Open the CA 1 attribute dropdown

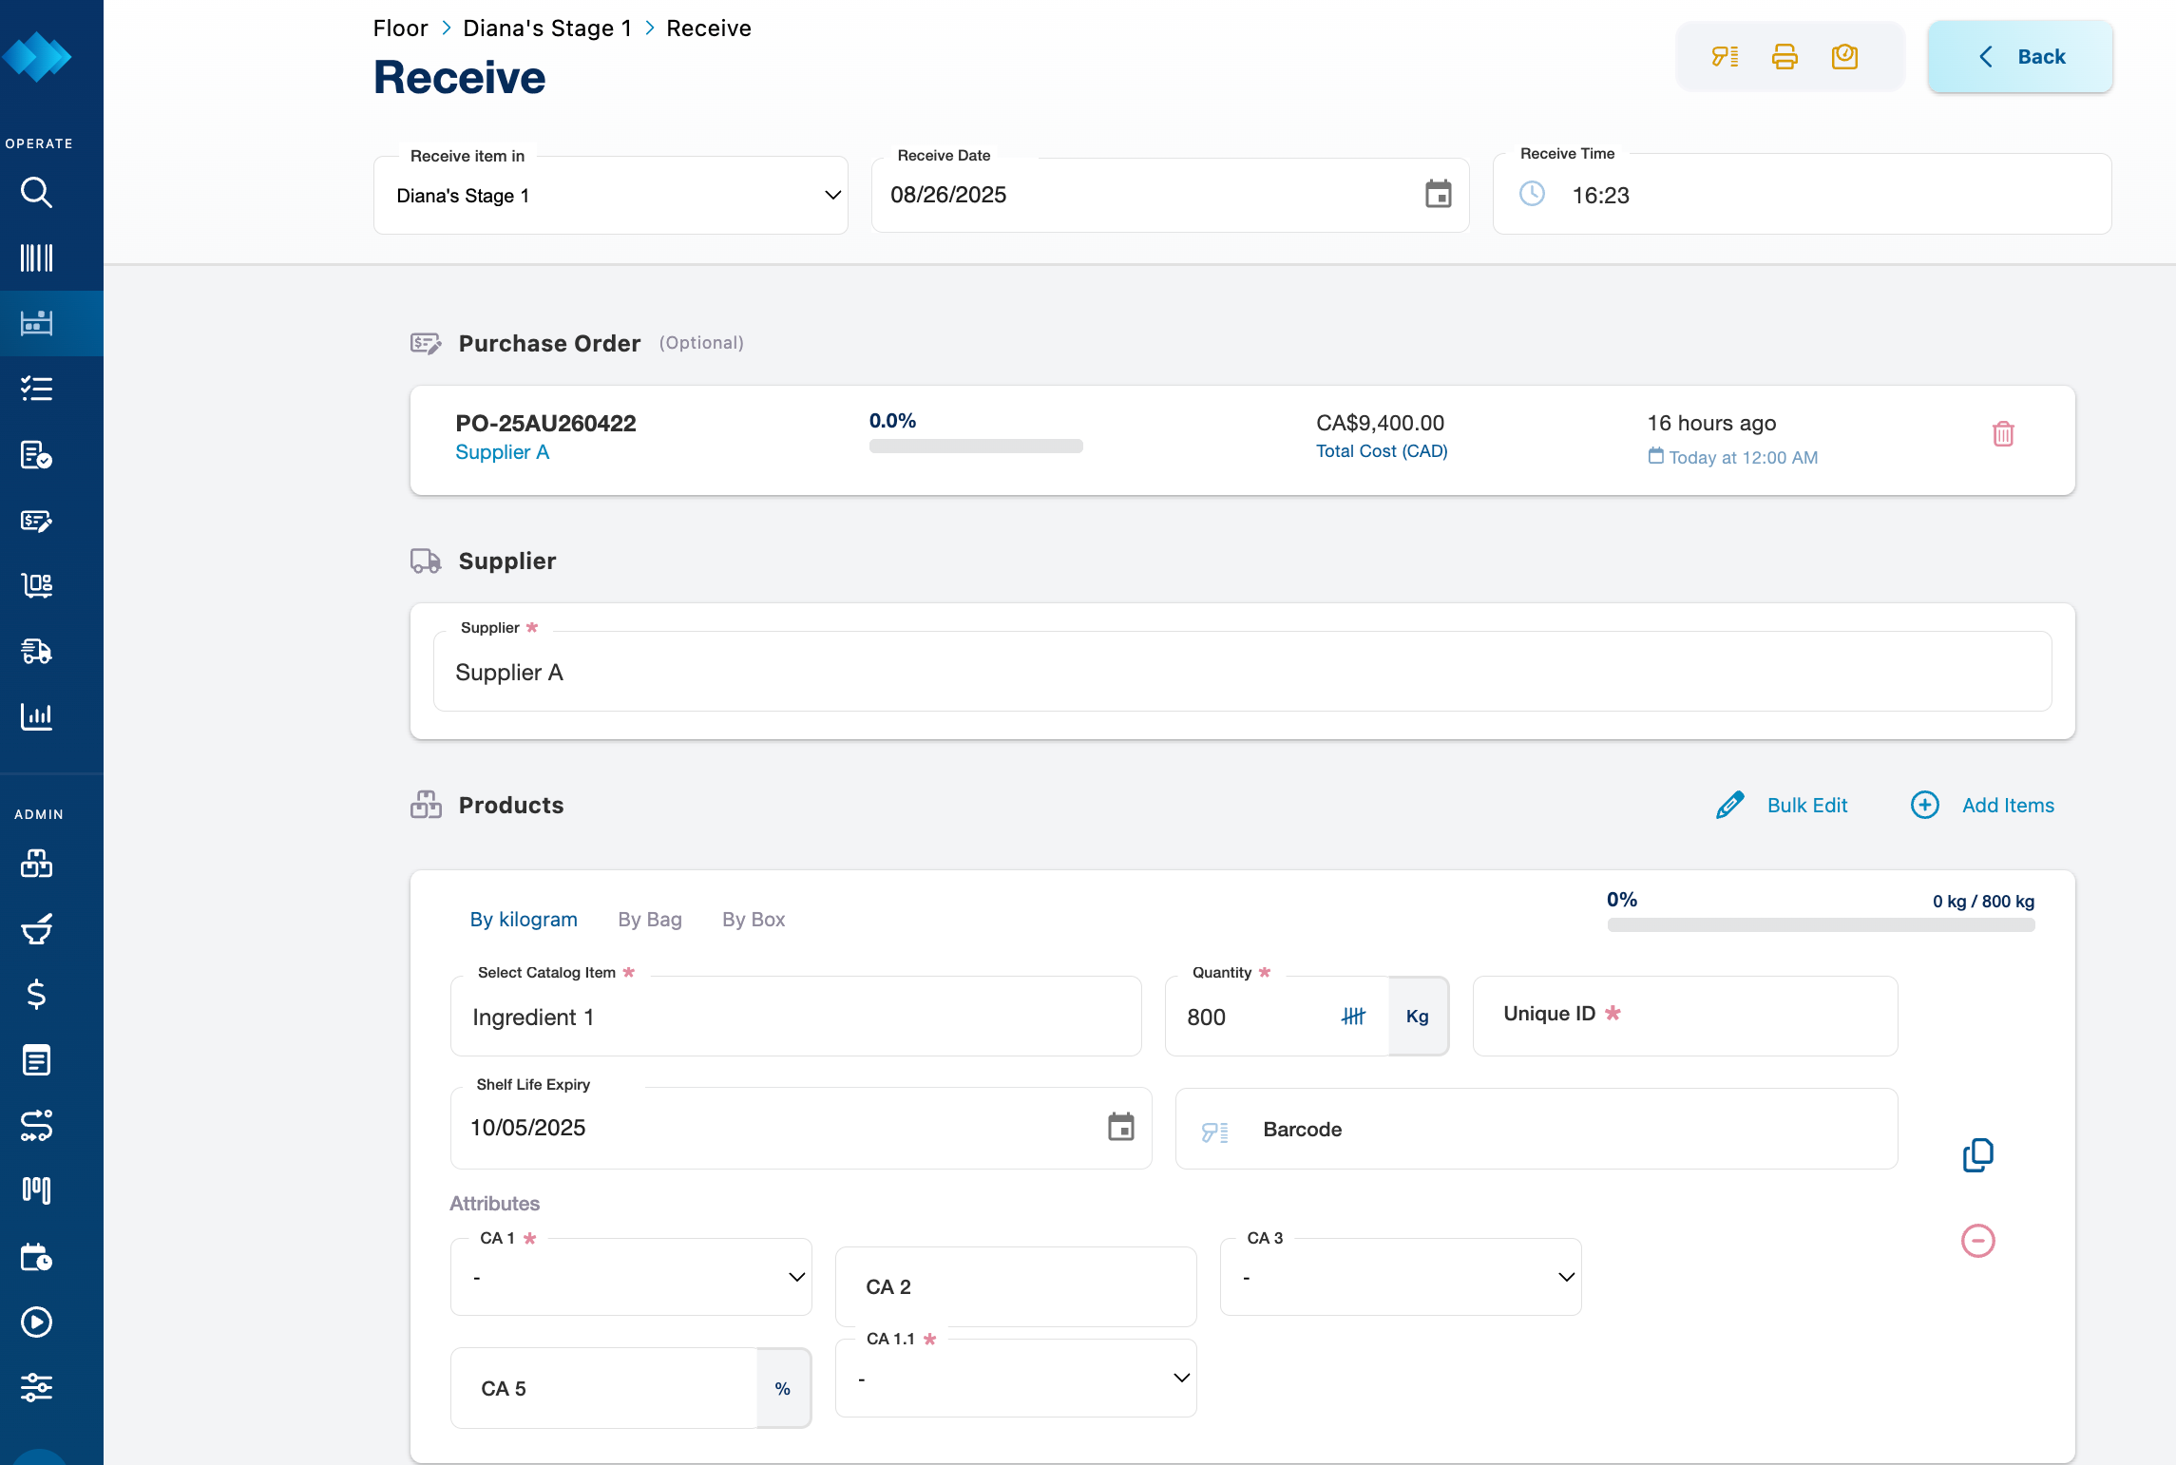click(x=631, y=1278)
